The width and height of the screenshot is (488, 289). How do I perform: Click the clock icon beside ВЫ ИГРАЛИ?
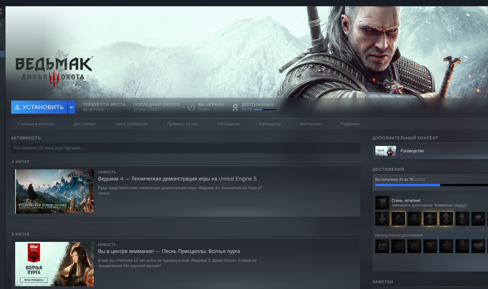(191, 107)
